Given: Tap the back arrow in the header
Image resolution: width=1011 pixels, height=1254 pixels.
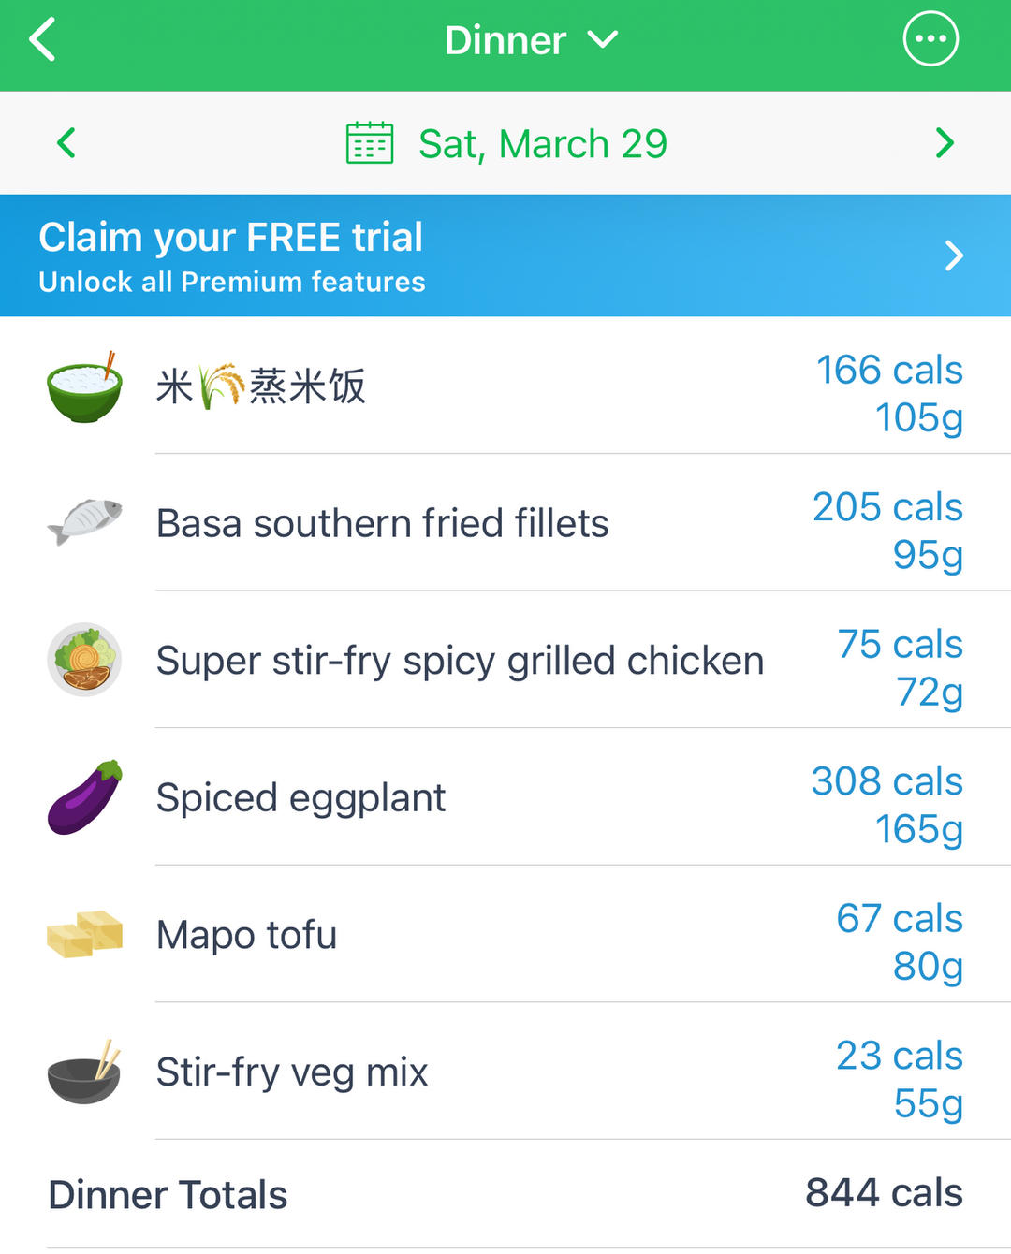Looking at the screenshot, I should (43, 40).
